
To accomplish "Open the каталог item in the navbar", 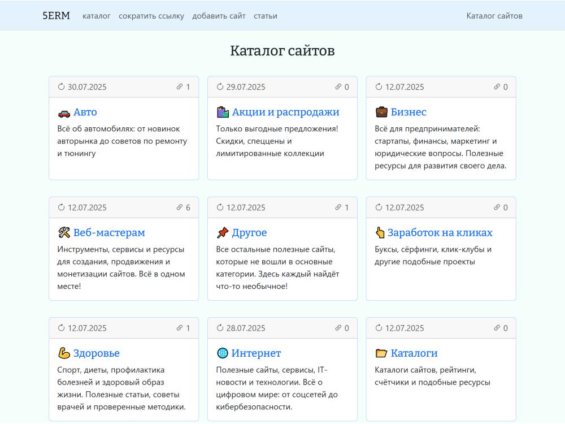I will coord(96,16).
